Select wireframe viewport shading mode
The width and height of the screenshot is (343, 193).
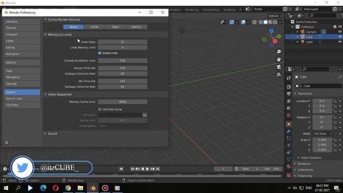coord(261,22)
